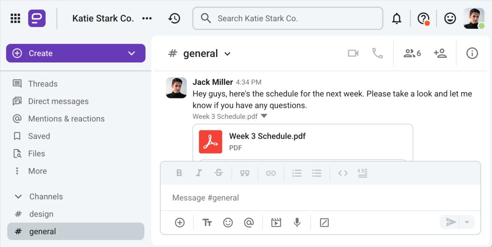The image size is (492, 247).
Task: Expand the Create button dropdown
Action: coord(132,53)
